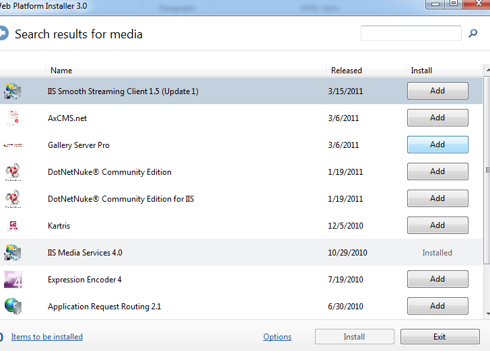Viewport: 490px width, 351px height.
Task: Click the DotNetNuke Community Edition for IIS icon
Action: [13, 198]
